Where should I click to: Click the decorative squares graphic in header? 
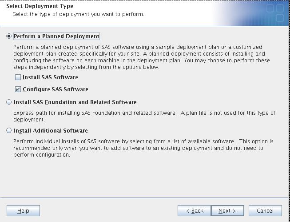(x=274, y=13)
